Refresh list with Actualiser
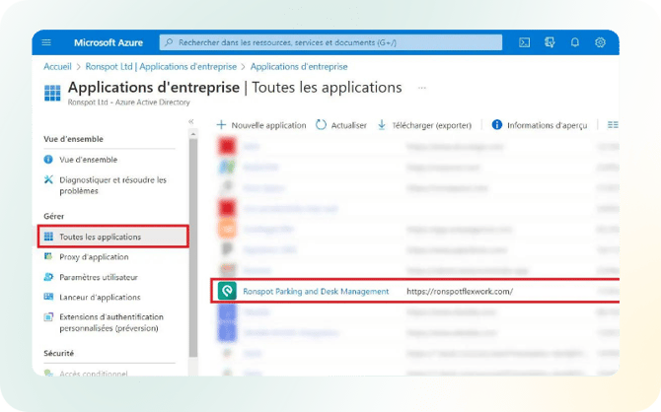 tap(341, 125)
